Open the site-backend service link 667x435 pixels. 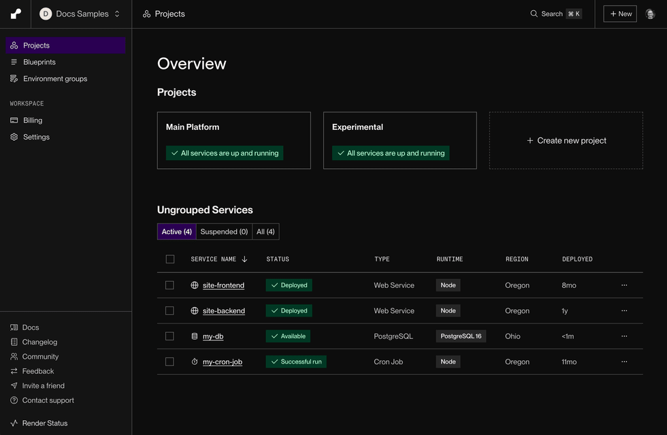pyautogui.click(x=224, y=311)
